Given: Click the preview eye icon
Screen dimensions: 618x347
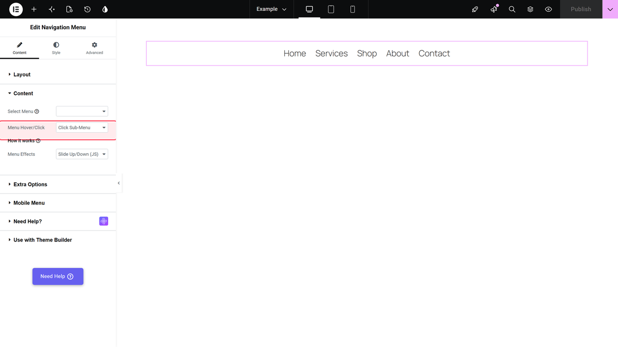Looking at the screenshot, I should [548, 9].
